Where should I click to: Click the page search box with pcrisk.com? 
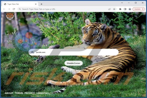(73, 52)
